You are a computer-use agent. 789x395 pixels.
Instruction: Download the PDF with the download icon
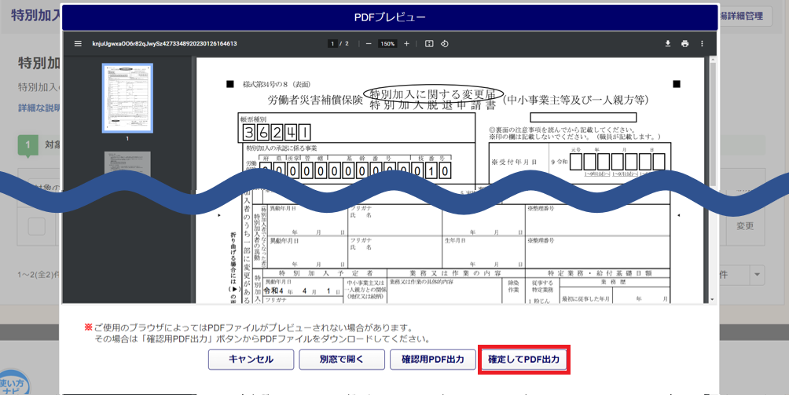(x=668, y=44)
